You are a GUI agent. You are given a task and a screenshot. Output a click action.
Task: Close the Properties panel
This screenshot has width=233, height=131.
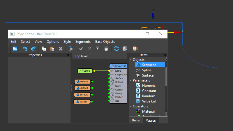tap(68, 55)
